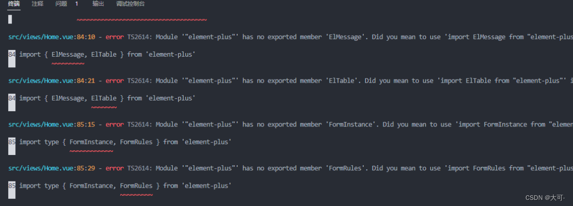Open the 调试控制台 debug console tab

point(130,4)
